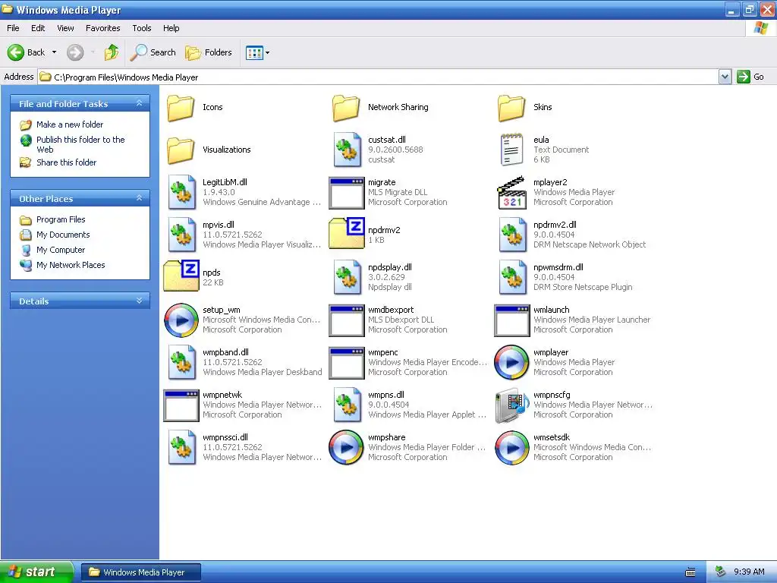Open the Skins folder icon
Viewport: 777px width, 583px height.
(511, 108)
